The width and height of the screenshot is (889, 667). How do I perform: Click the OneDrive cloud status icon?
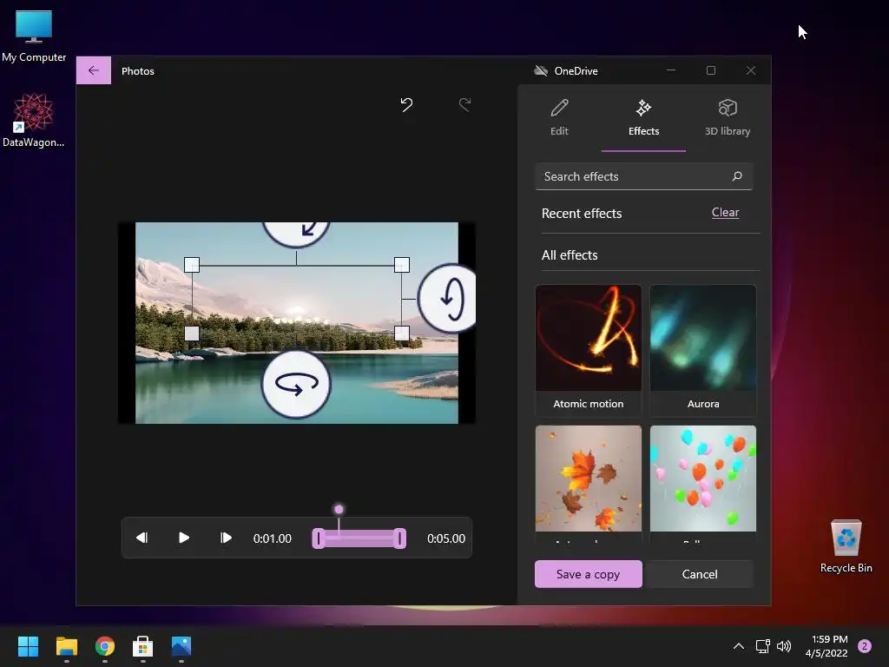tap(541, 71)
